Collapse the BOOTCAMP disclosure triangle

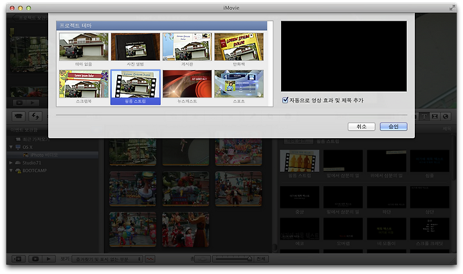tap(11, 170)
